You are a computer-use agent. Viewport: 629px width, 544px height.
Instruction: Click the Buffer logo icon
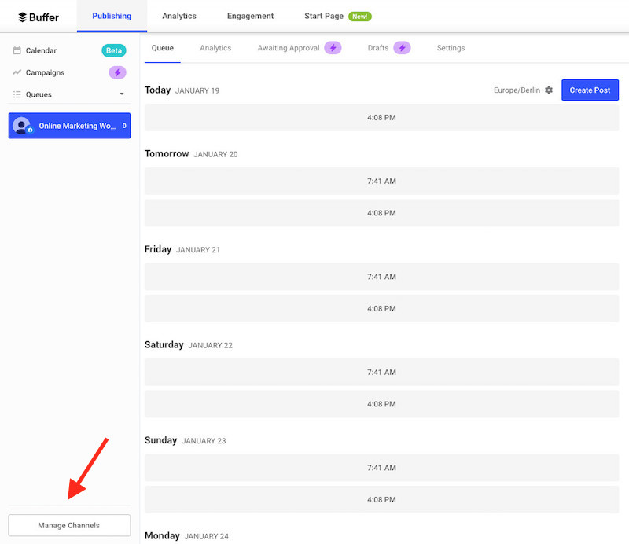click(23, 17)
